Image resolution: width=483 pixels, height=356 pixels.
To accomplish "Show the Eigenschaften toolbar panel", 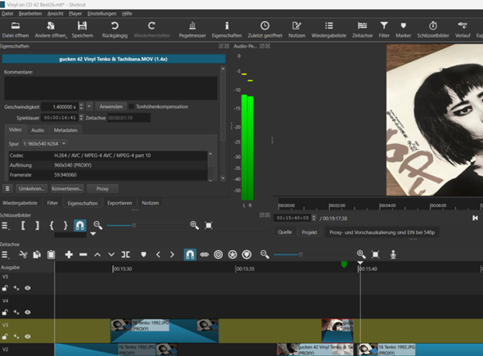I will pos(227,29).
